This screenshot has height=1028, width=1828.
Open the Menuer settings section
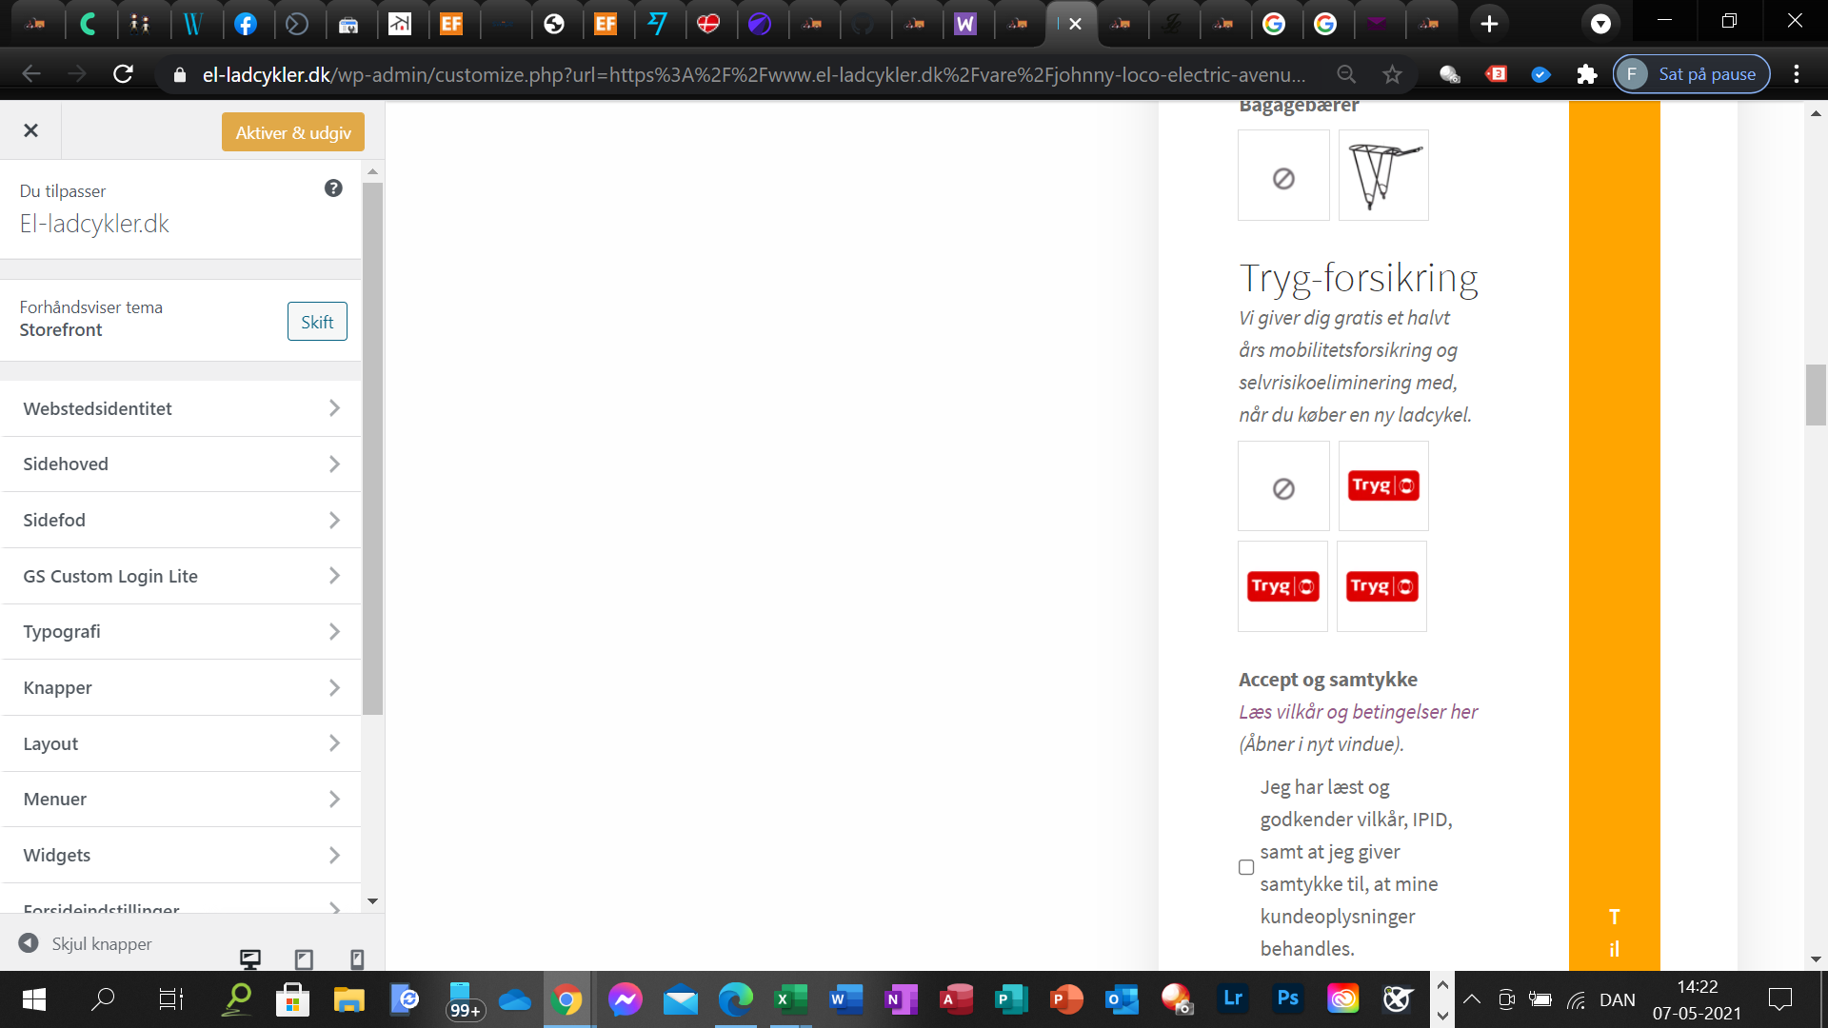(181, 800)
